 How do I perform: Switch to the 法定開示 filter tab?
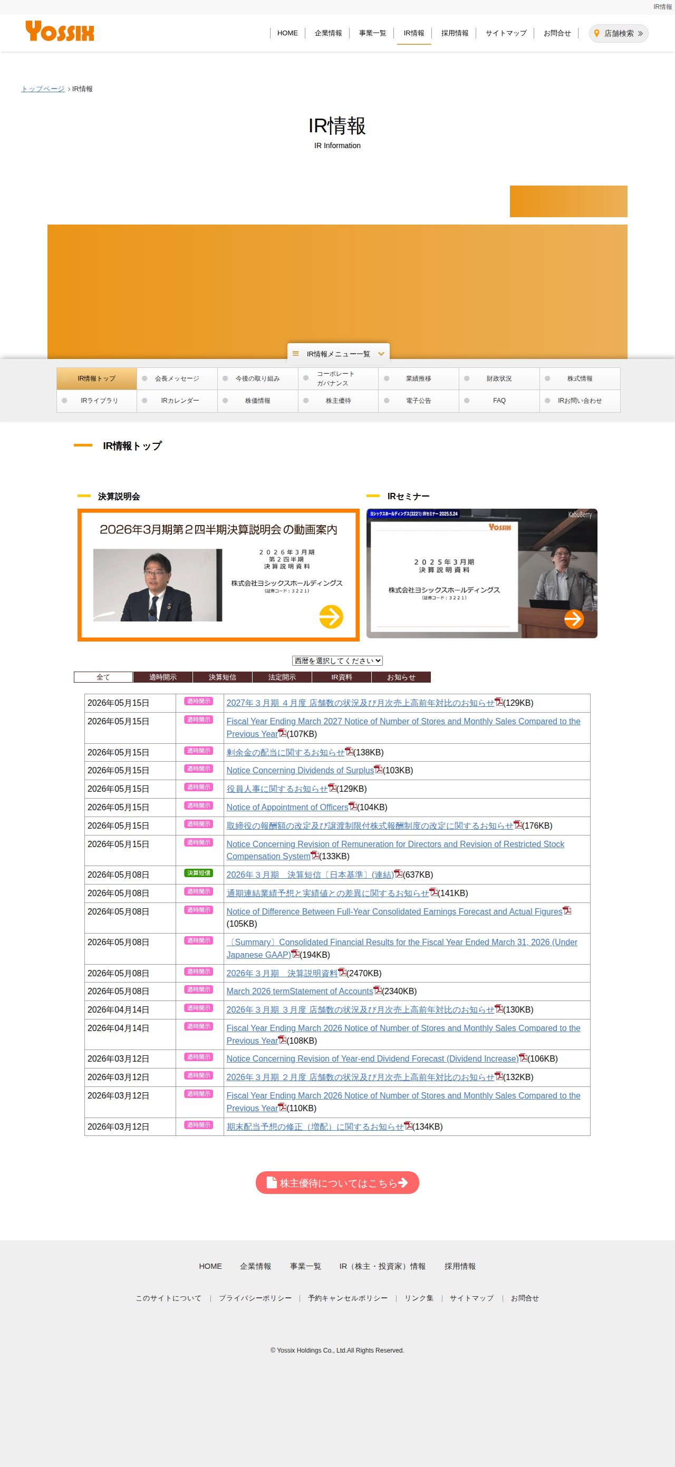282,677
